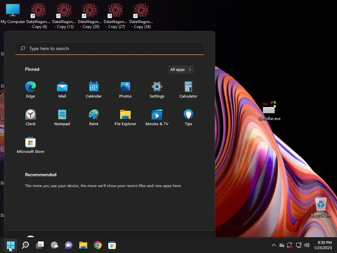Open File Explorer from the taskbar
The height and width of the screenshot is (253, 337).
[83, 245]
